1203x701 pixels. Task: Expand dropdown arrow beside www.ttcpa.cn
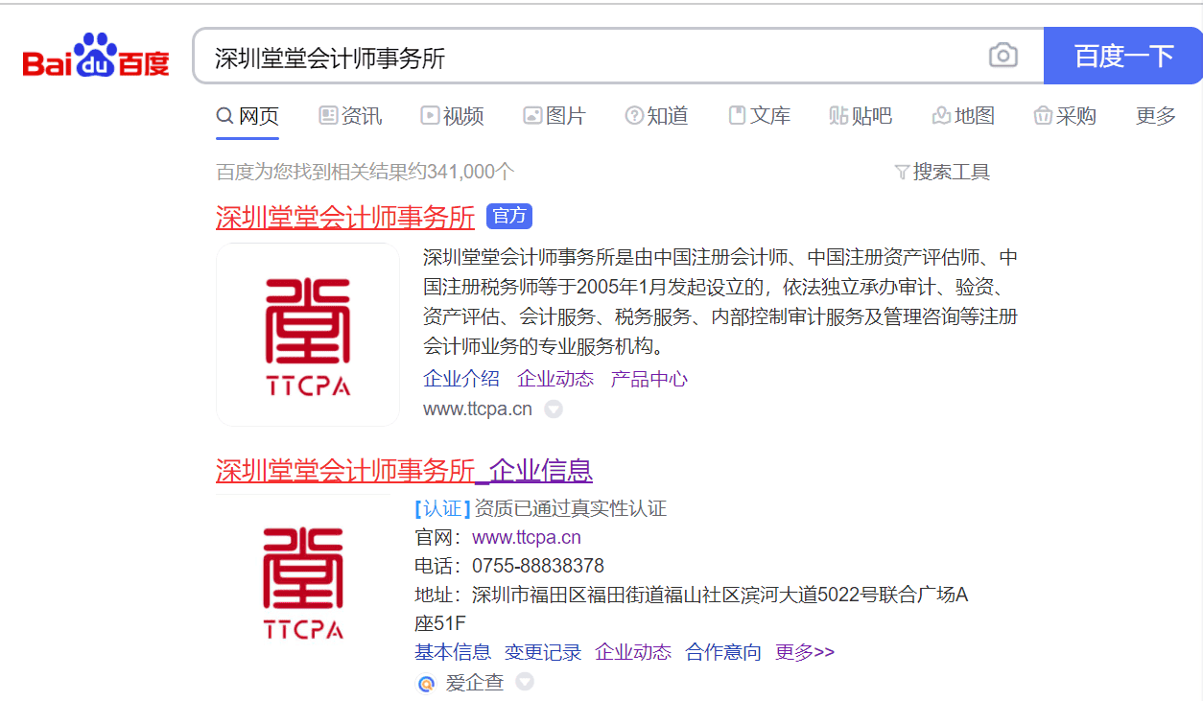(553, 409)
